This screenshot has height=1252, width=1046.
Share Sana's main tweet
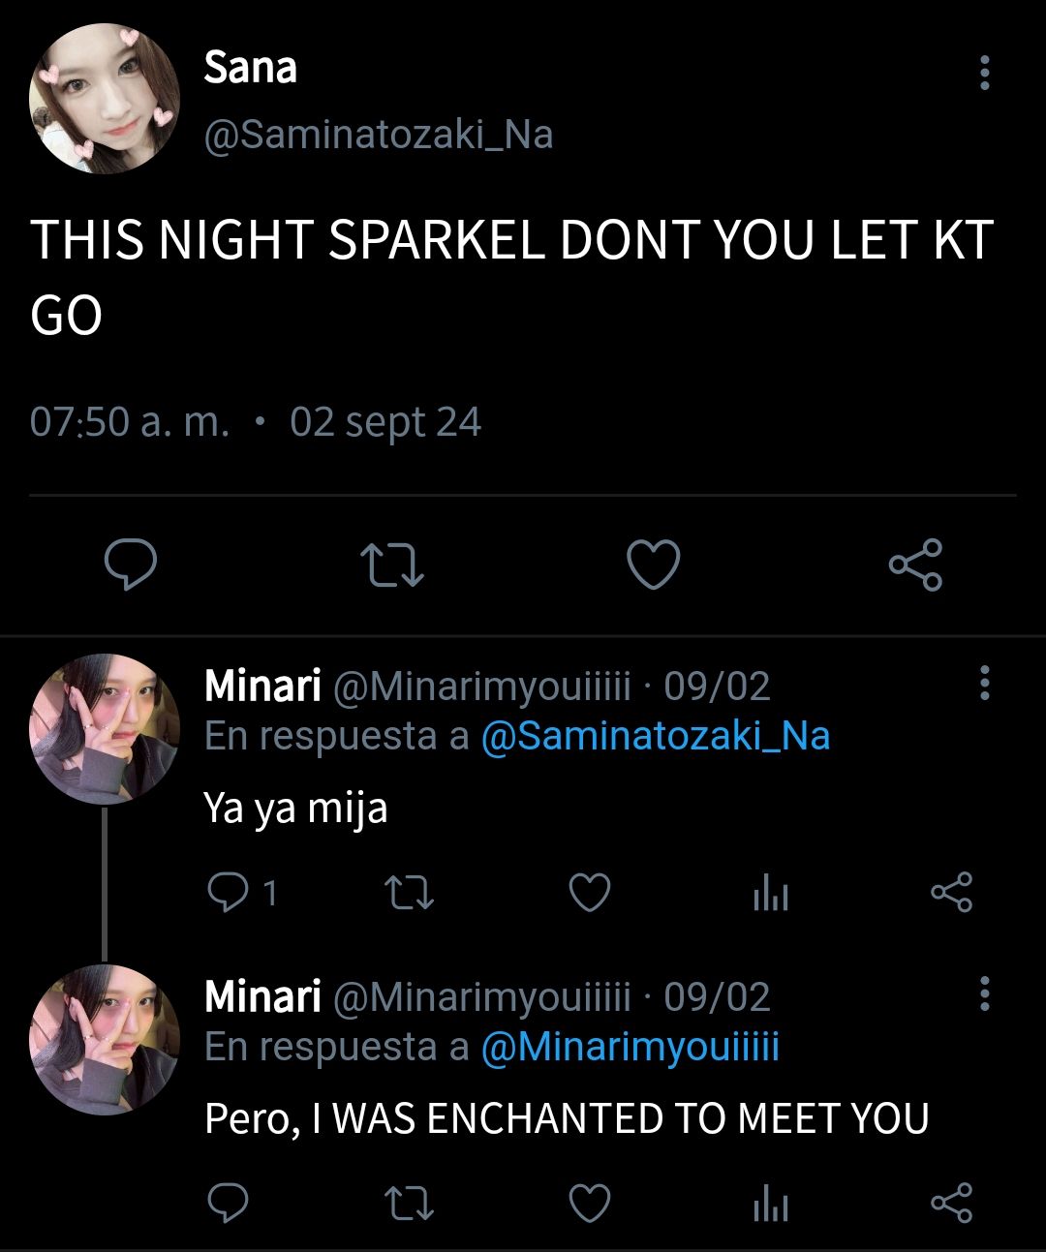point(915,565)
